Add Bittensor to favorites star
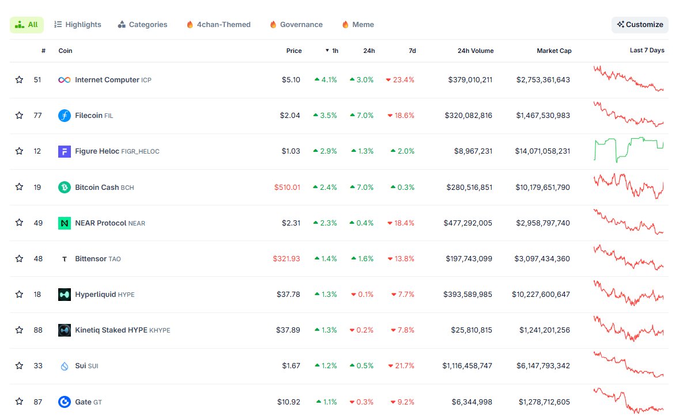Image resolution: width=683 pixels, height=416 pixels. pos(19,259)
